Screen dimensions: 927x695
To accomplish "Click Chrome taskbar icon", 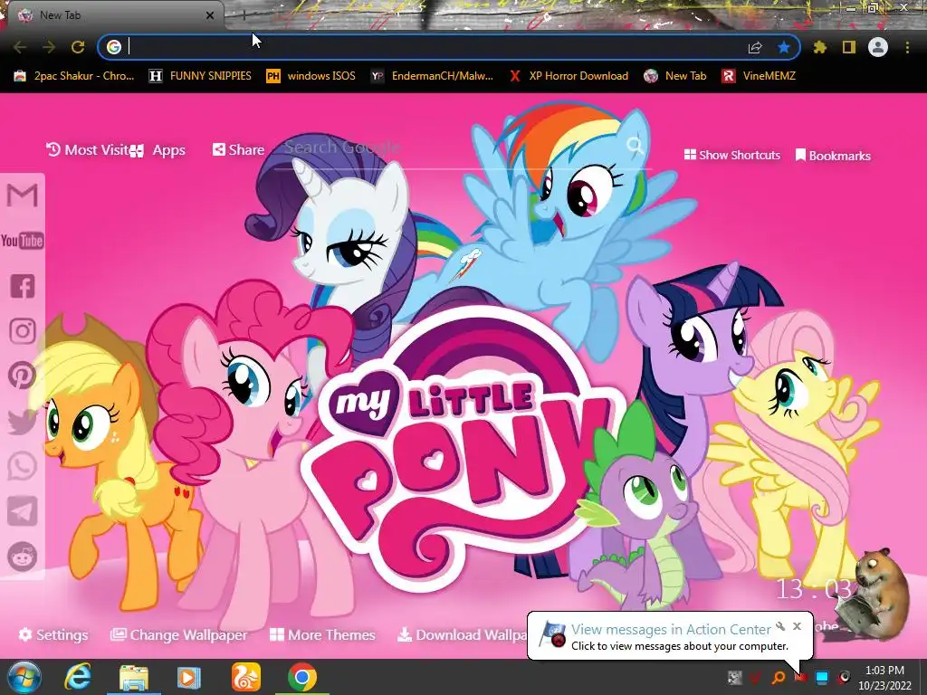I will 302,677.
